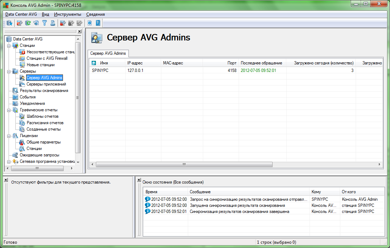
Task: Click the Новые станции tree icon
Action: 23,65
